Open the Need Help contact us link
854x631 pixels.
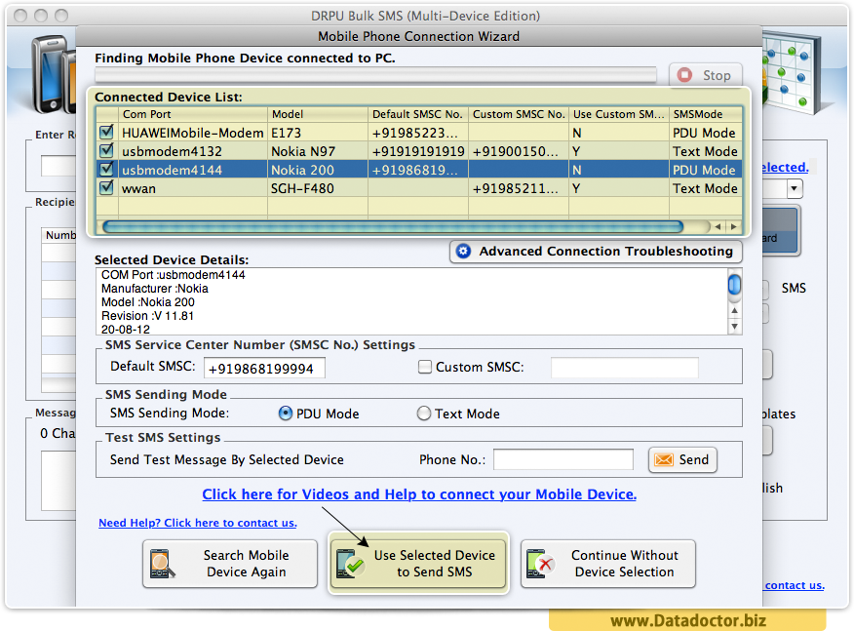[x=198, y=523]
